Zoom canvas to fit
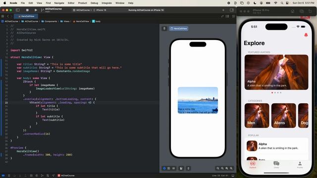 pos(227,168)
